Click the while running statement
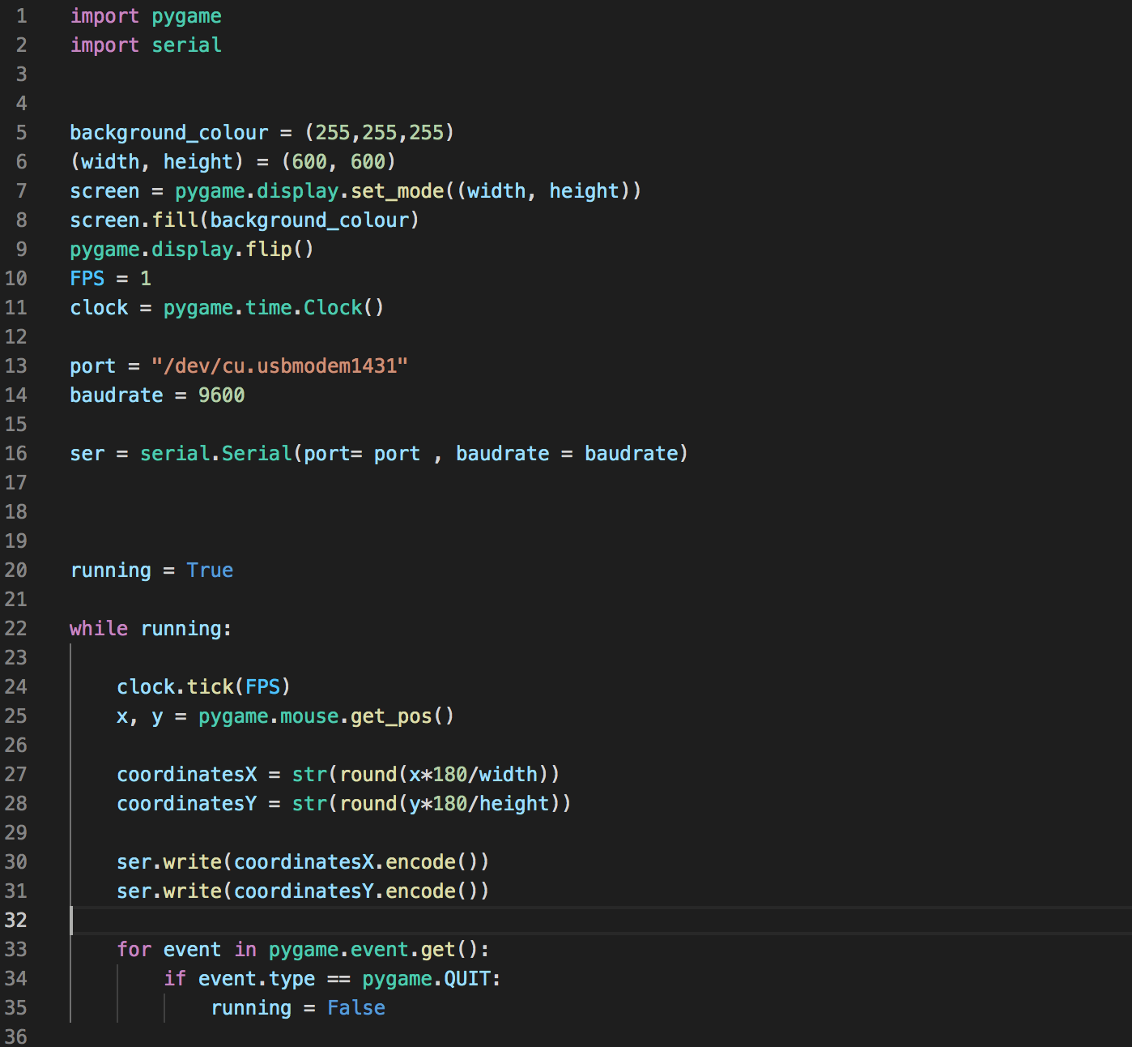 150,628
